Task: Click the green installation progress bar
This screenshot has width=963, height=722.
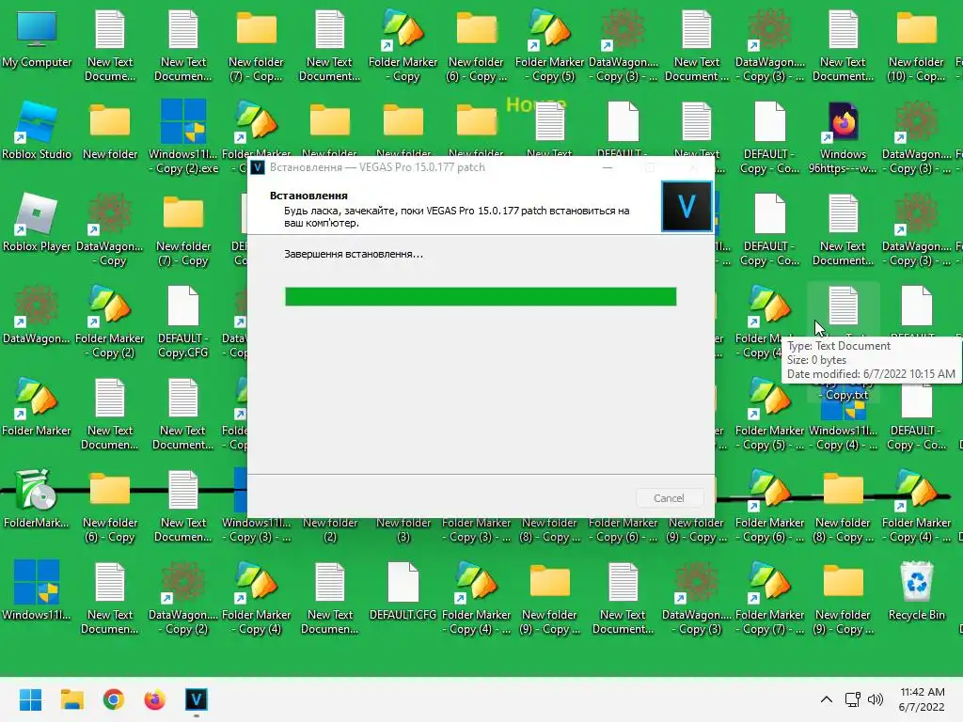Action: point(481,296)
